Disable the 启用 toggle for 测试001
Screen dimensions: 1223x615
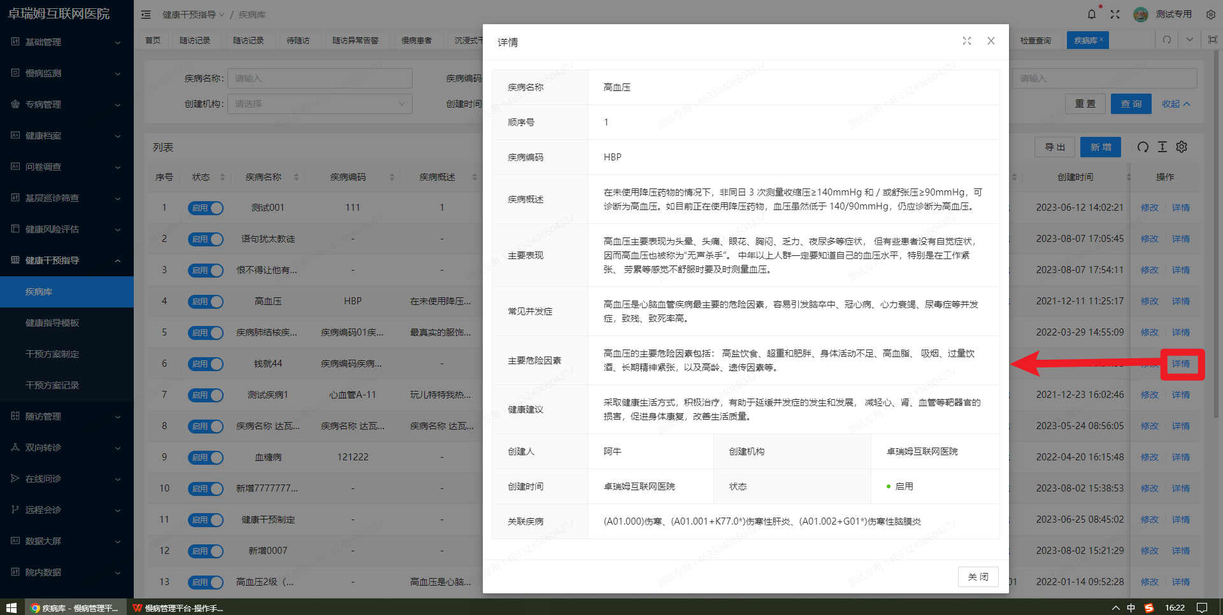tap(205, 208)
